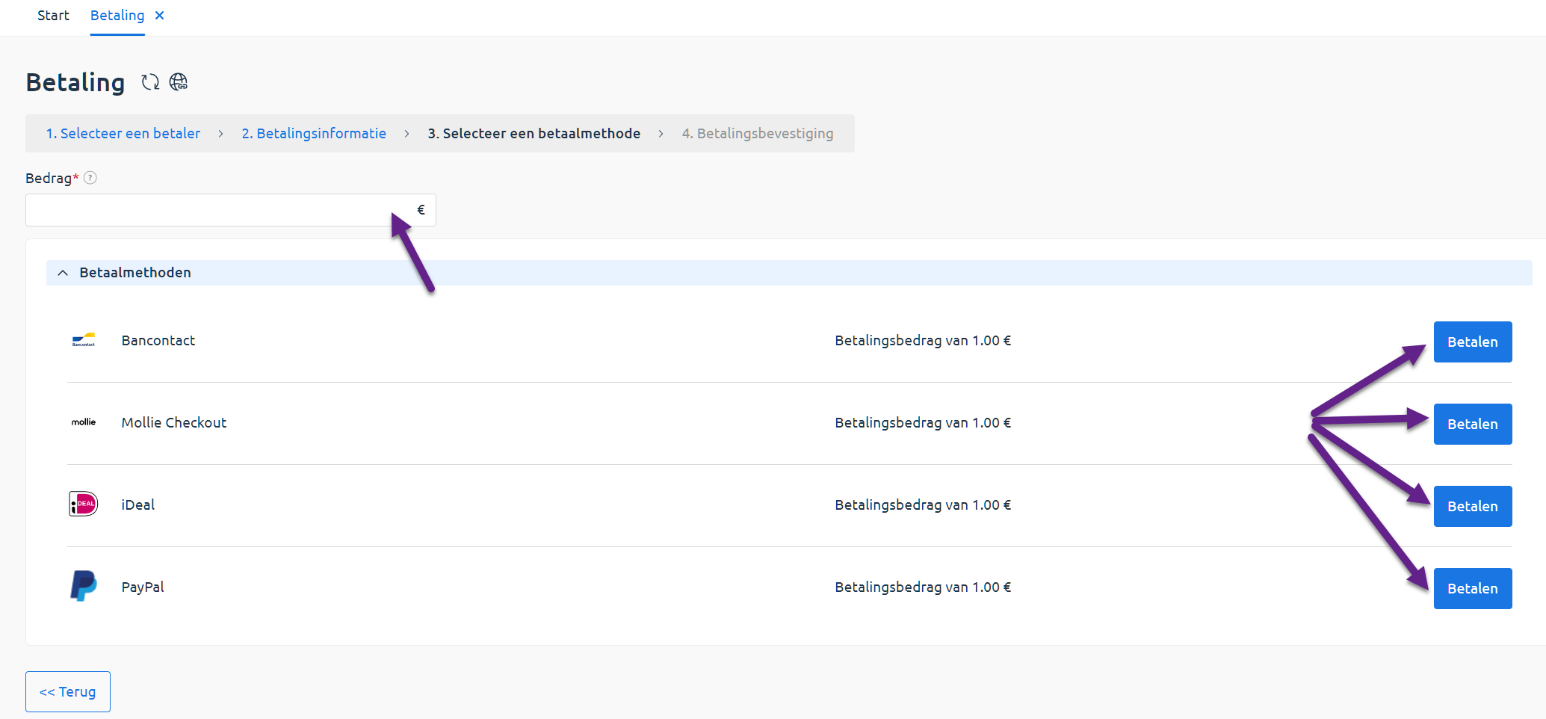Click the refresh icon beside Betaling title
The height and width of the screenshot is (719, 1546).
pos(149,82)
